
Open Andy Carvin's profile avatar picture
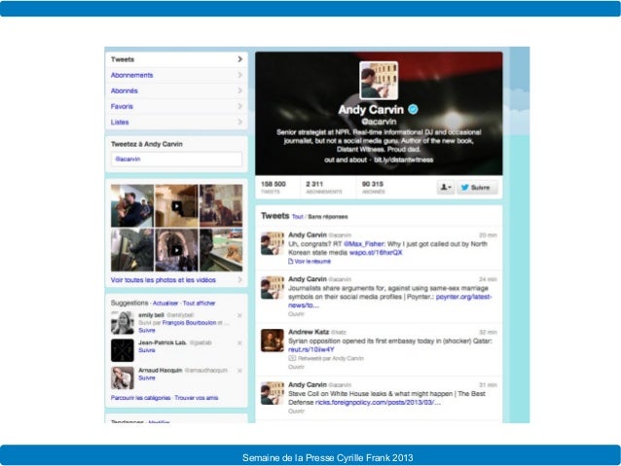pos(379,81)
